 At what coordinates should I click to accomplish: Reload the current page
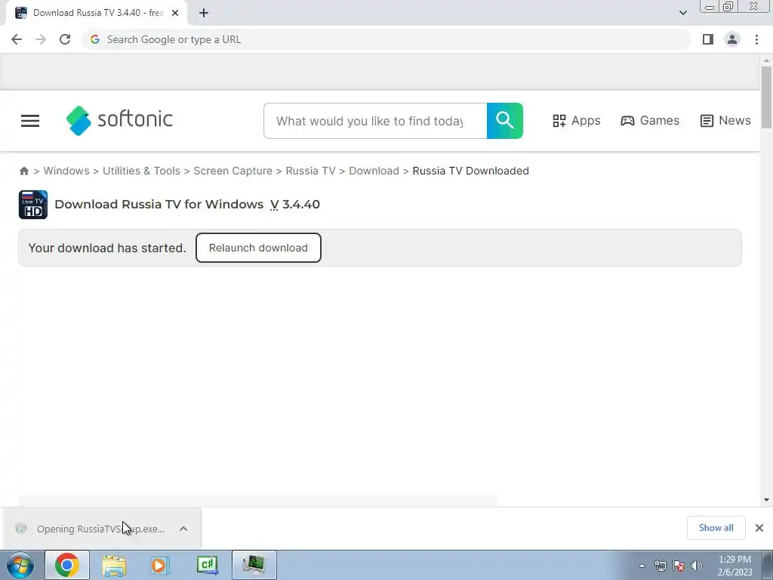[65, 39]
